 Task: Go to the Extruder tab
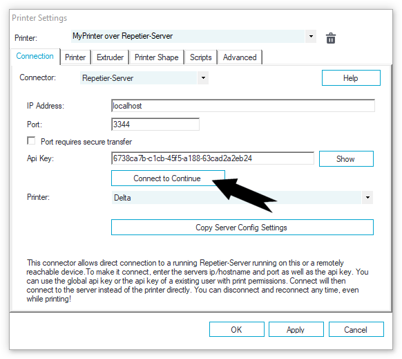[110, 57]
